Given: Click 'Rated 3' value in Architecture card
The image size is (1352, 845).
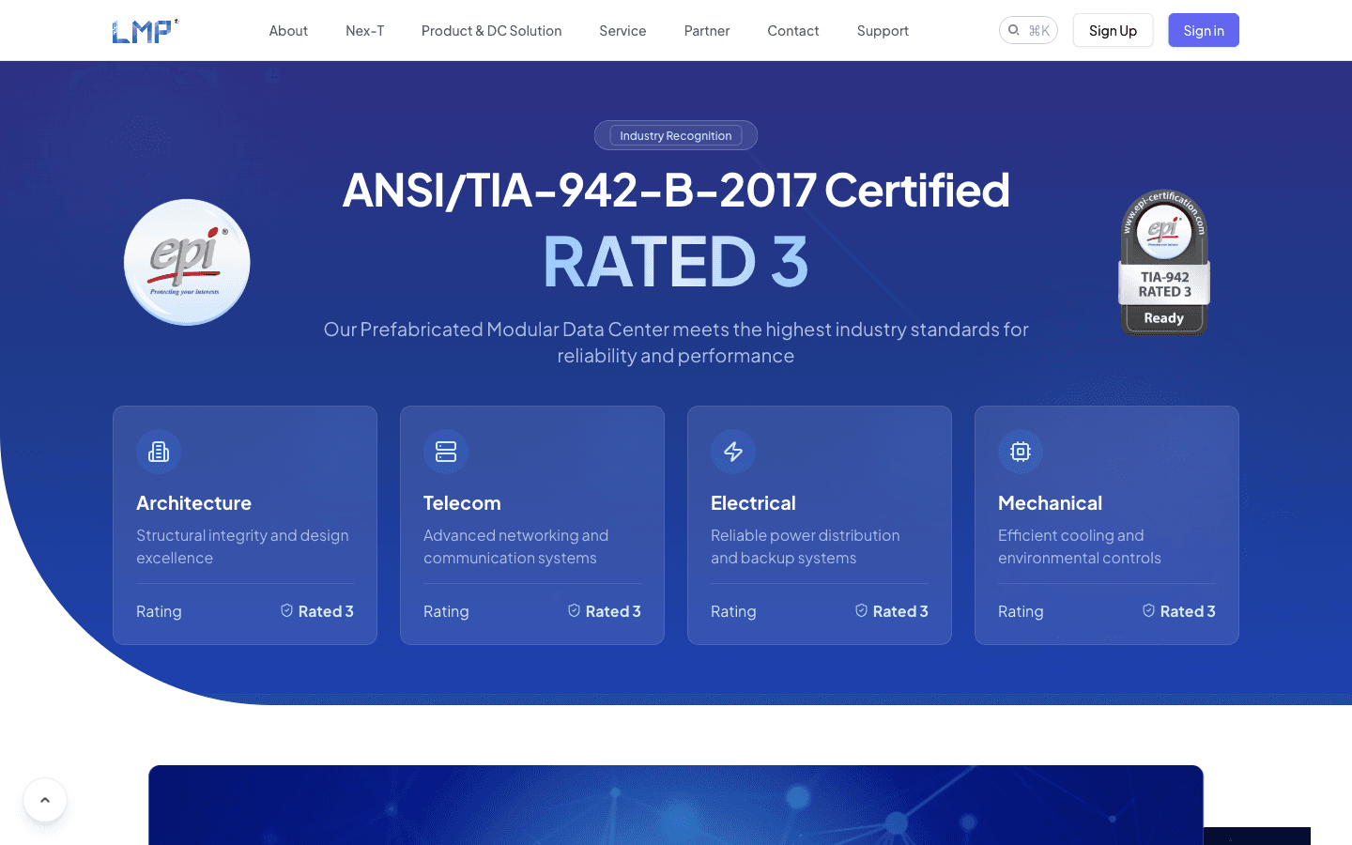Looking at the screenshot, I should (x=326, y=611).
